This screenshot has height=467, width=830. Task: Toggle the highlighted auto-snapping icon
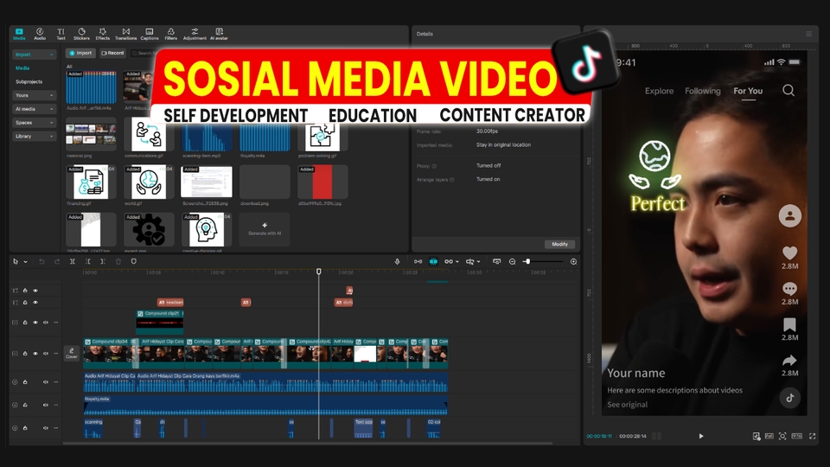[433, 261]
